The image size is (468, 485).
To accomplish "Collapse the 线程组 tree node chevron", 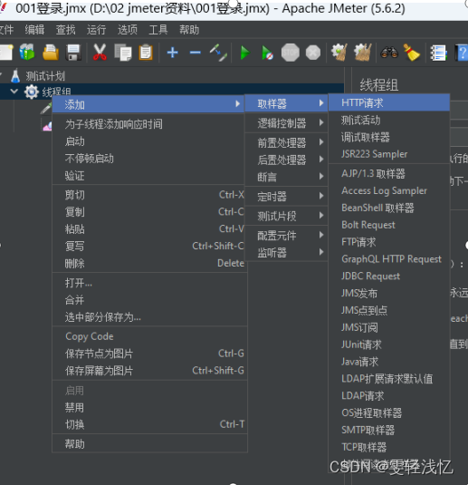I will click(14, 92).
